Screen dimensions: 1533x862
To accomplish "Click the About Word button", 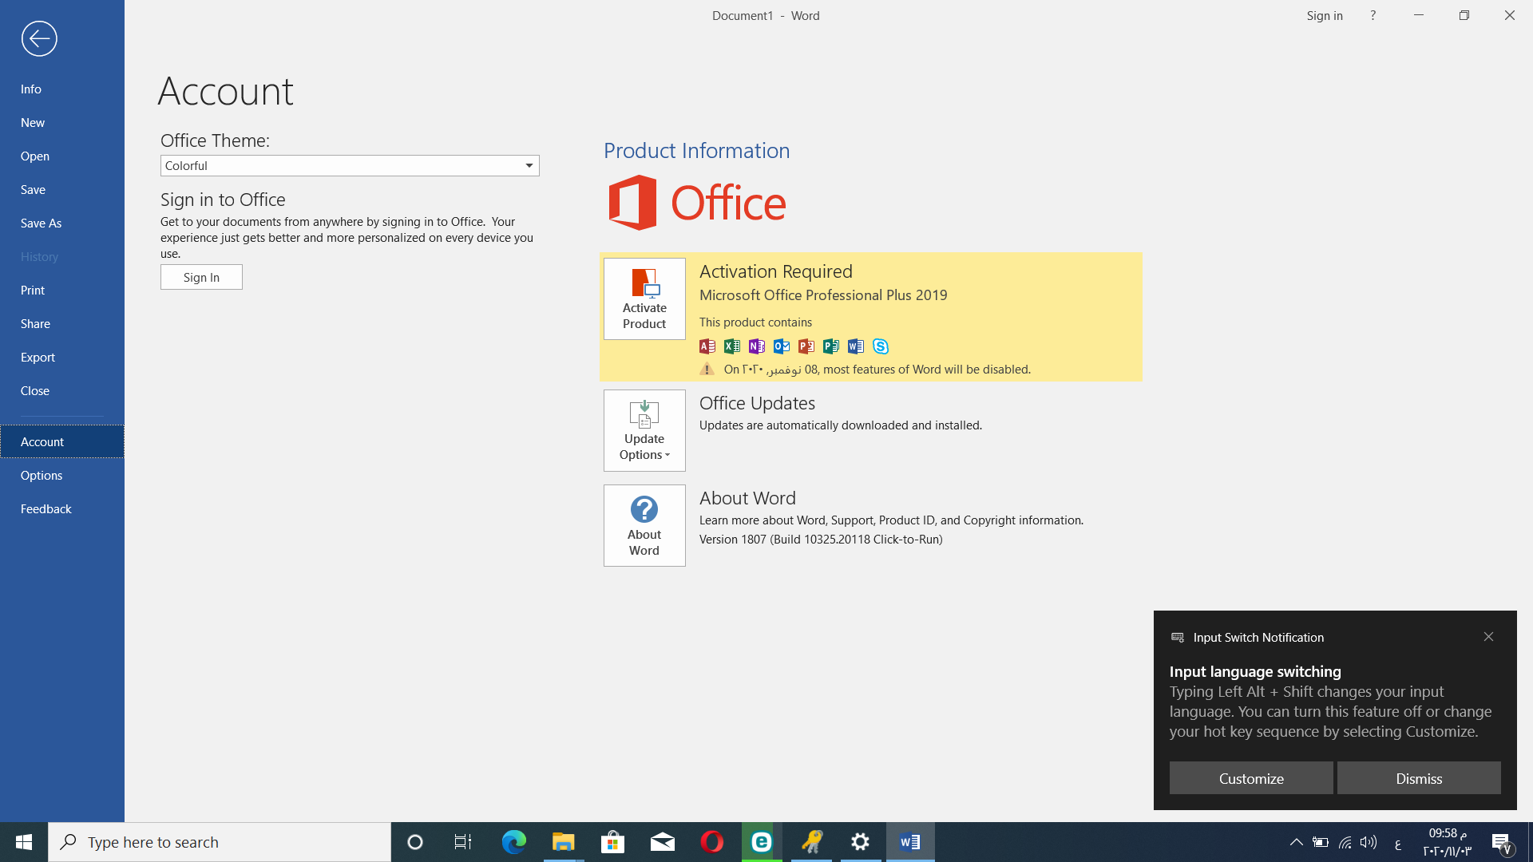I will (x=644, y=525).
